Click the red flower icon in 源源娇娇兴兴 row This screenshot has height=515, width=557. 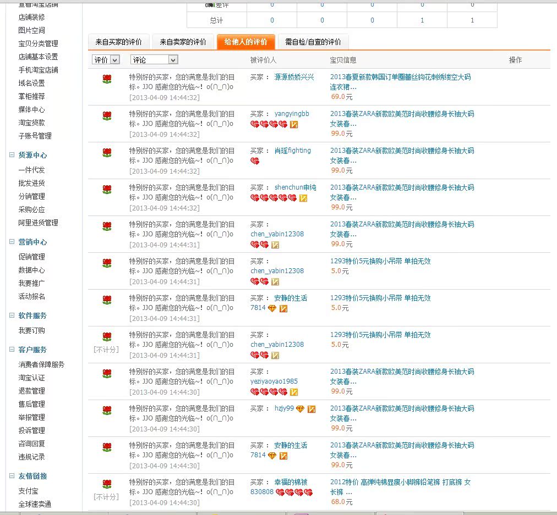107,79
